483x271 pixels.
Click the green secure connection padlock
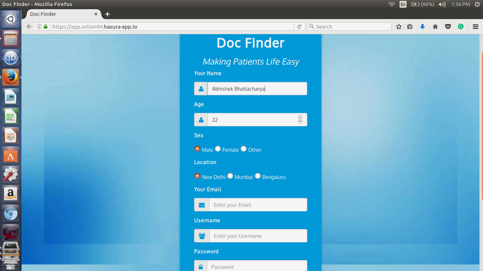[46, 26]
